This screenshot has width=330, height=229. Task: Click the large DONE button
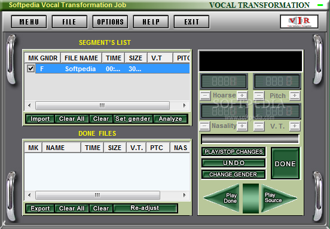[x=285, y=164]
